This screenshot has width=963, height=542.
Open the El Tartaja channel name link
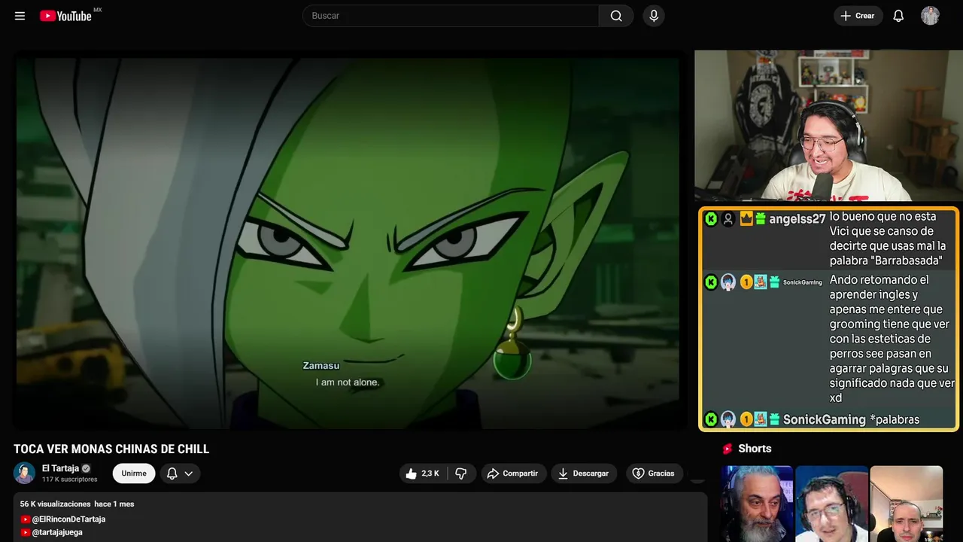pyautogui.click(x=60, y=468)
